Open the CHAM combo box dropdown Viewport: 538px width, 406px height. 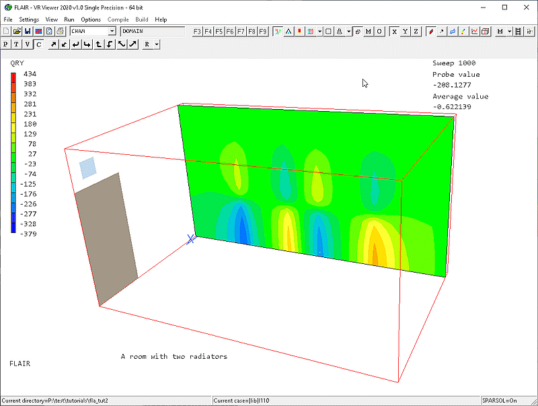coord(112,32)
